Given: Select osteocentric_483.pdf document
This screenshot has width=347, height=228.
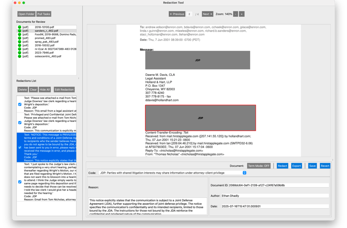Looking at the screenshot, I should coord(46,56).
